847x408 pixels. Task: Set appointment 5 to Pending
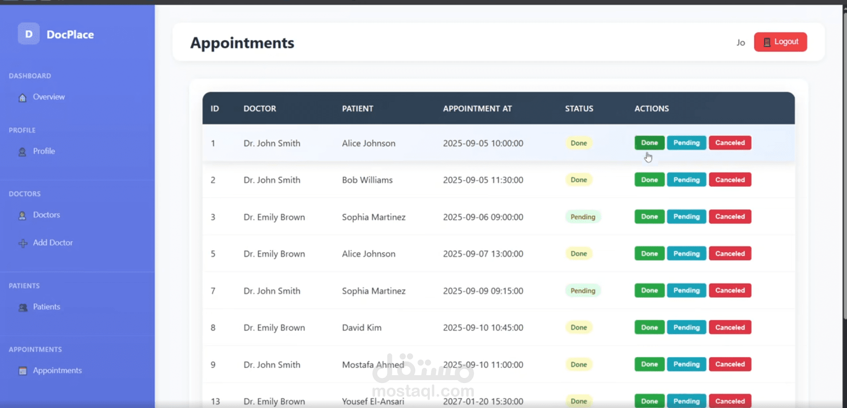point(686,254)
